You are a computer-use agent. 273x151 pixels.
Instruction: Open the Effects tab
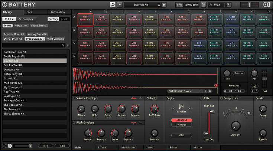[102, 148]
